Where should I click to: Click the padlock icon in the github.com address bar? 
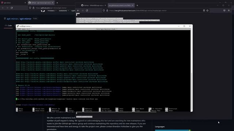(x=33, y=8)
